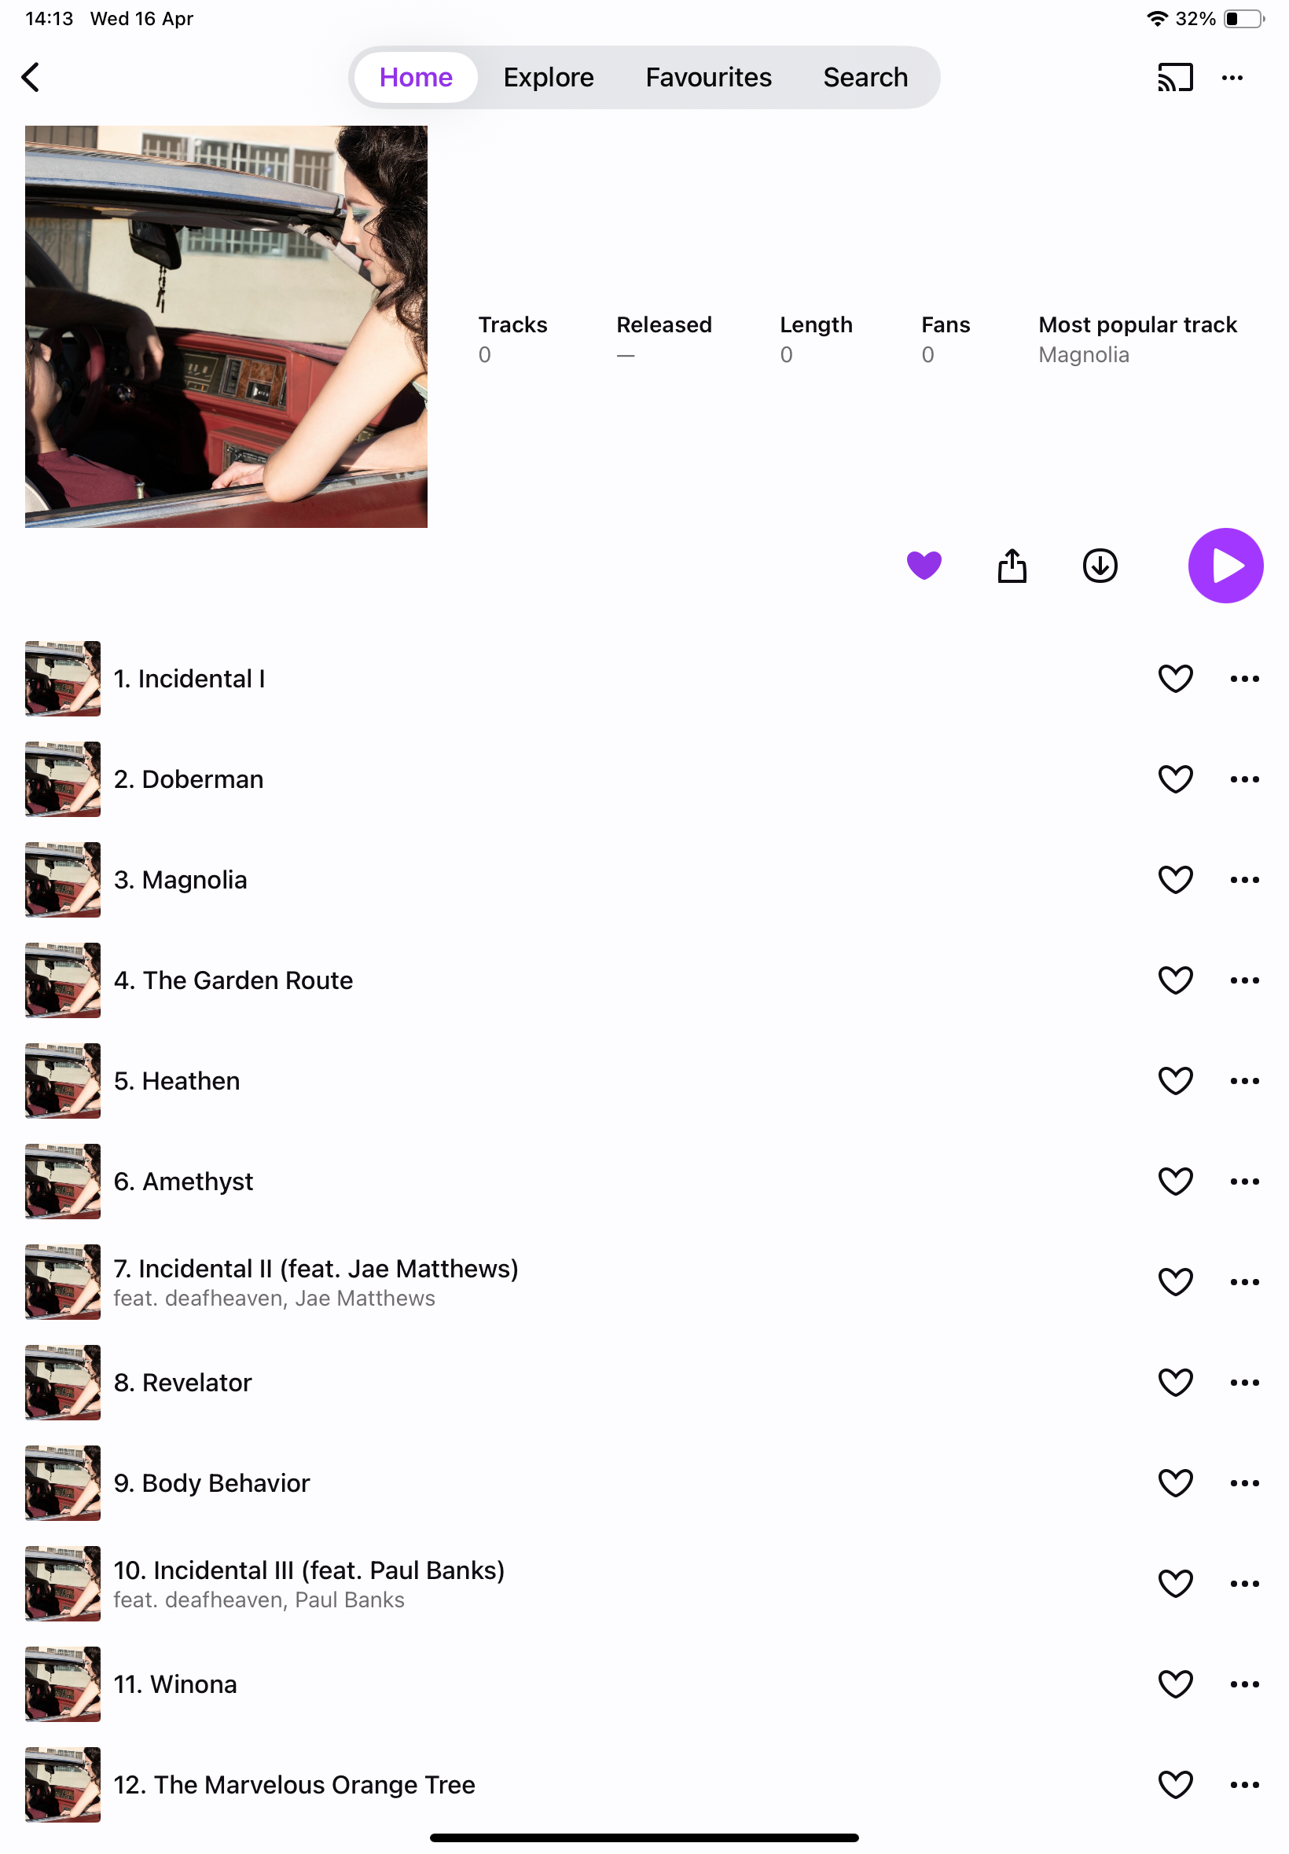Viewport: 1289px width, 1854px height.
Task: Show options menu for Amethyst track
Action: [x=1243, y=1181]
